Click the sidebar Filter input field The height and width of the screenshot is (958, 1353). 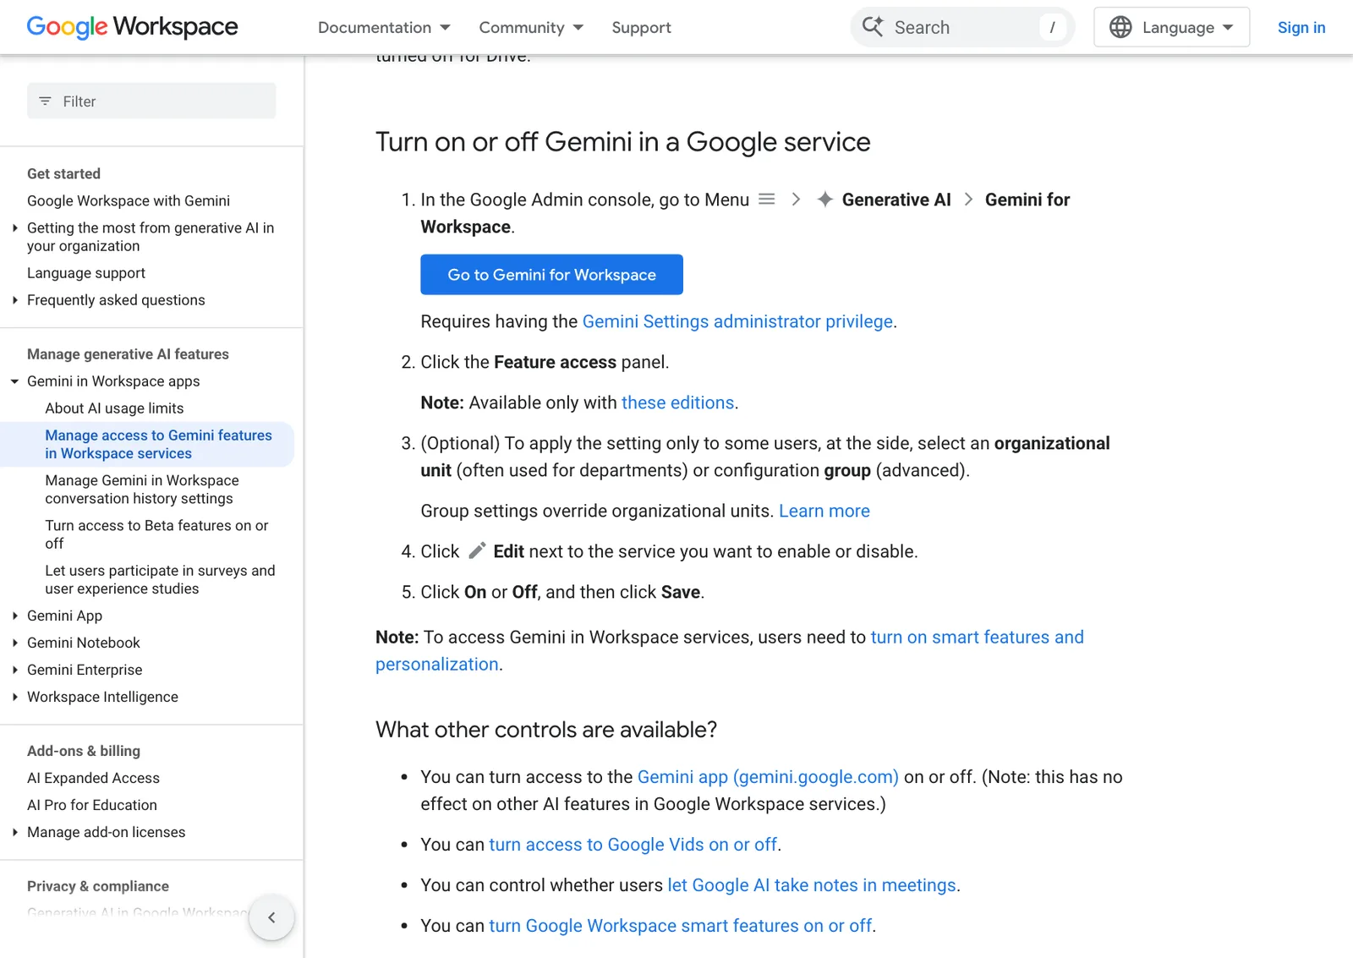coord(151,101)
